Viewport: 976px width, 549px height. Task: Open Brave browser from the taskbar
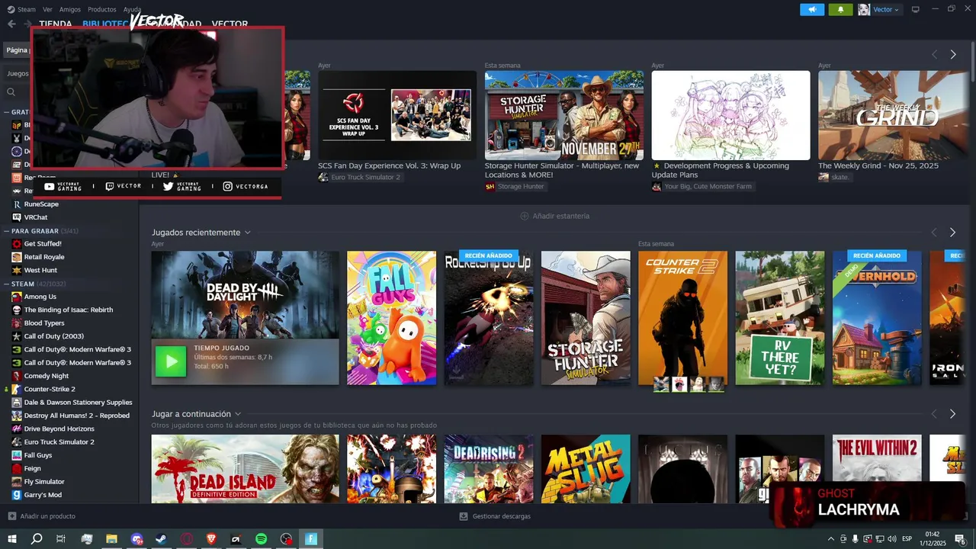coord(211,539)
